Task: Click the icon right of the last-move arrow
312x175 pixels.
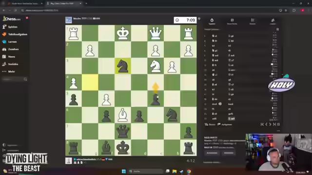Action: [278, 124]
